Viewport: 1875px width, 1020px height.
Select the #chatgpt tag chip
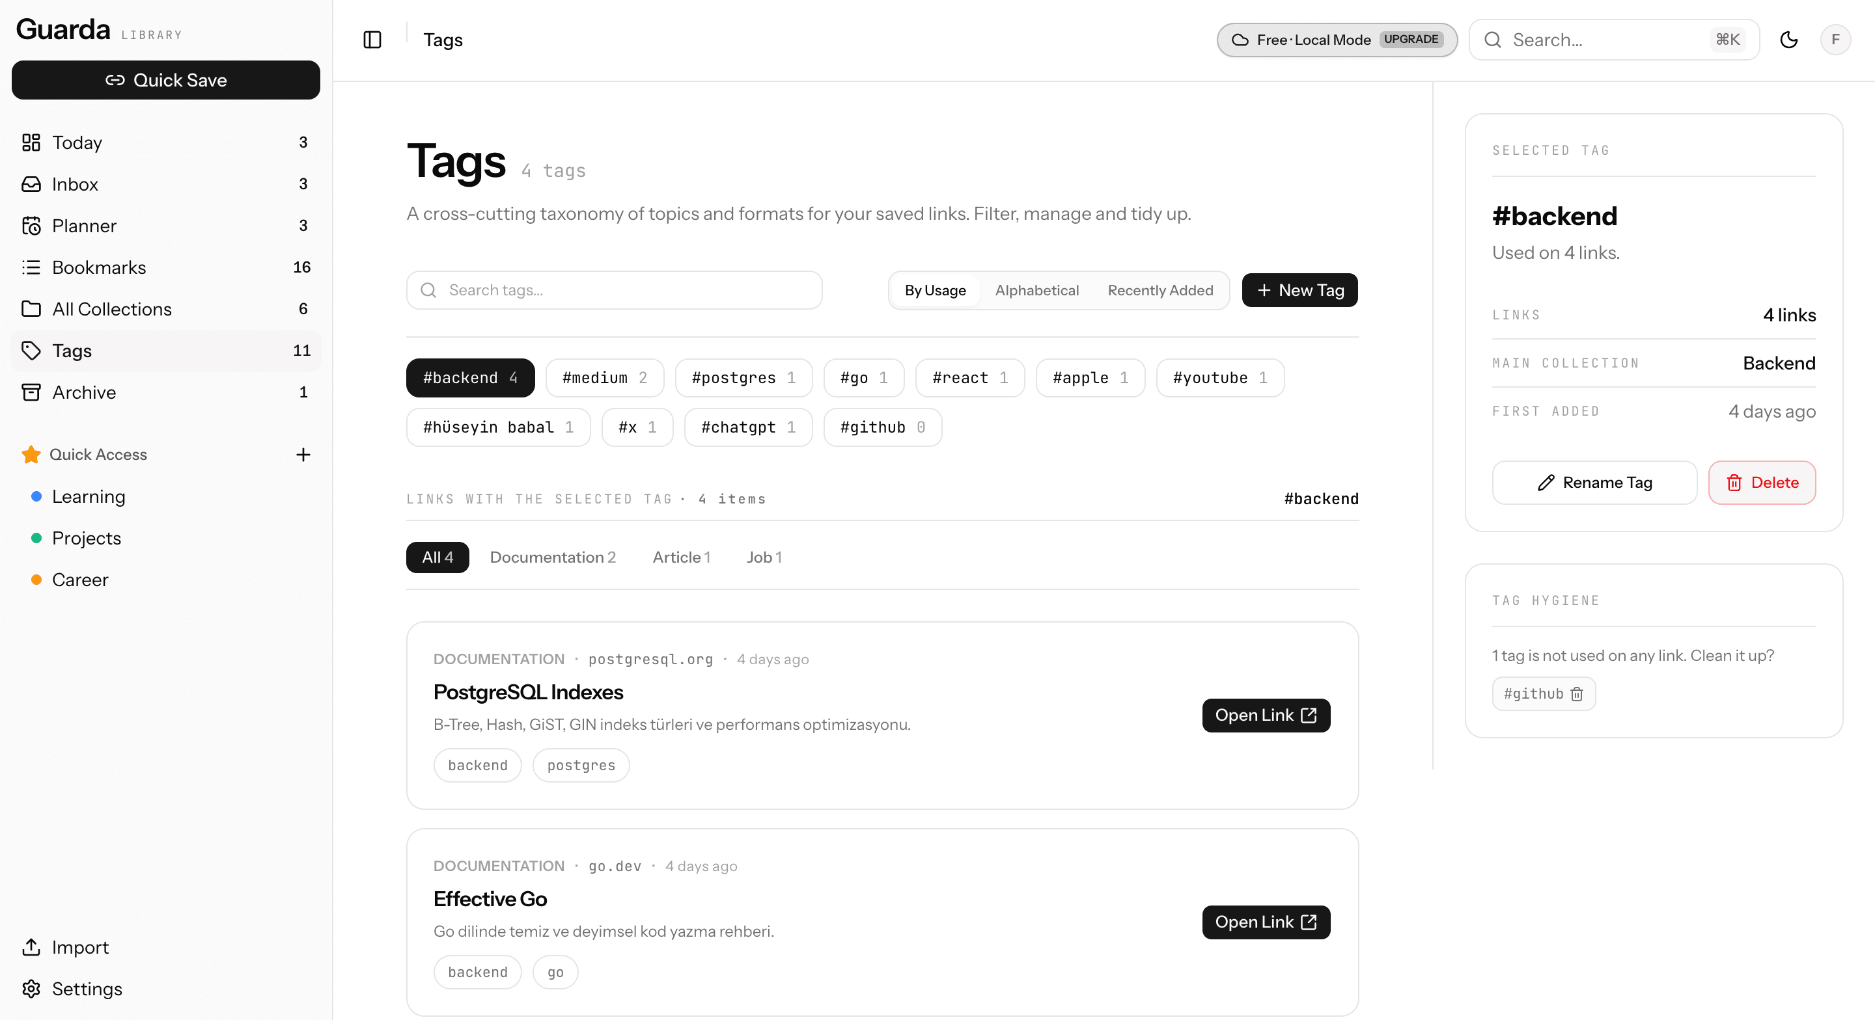(x=747, y=427)
